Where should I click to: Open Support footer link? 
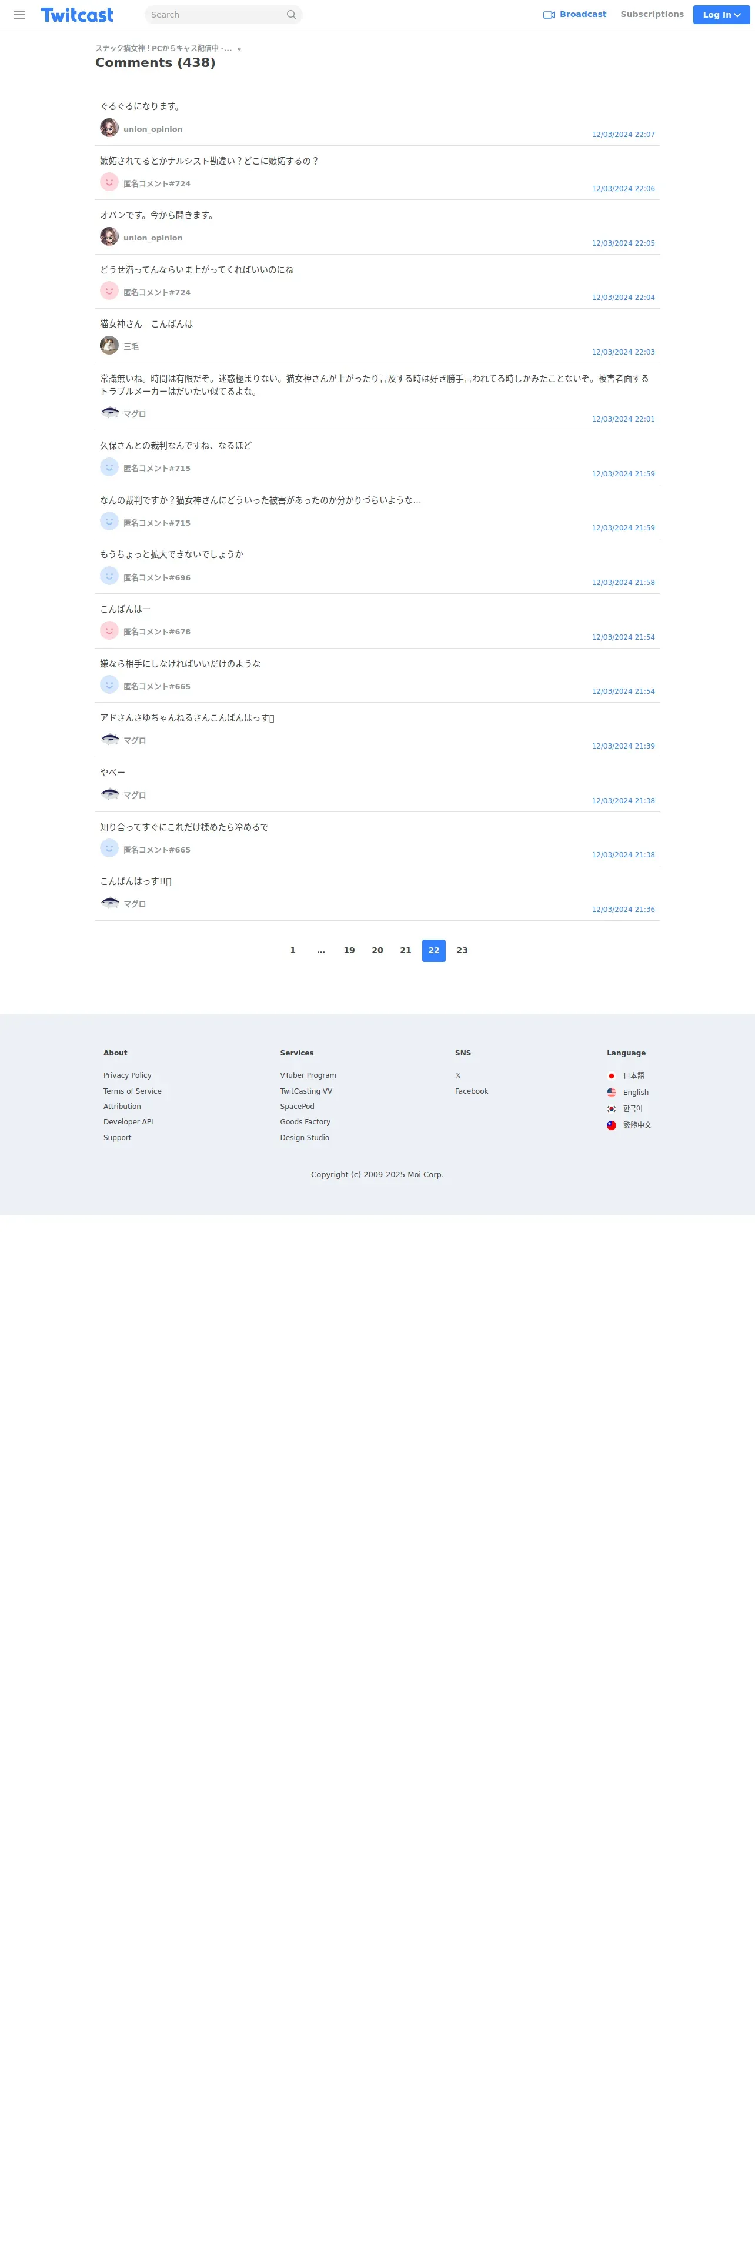pos(117,1138)
